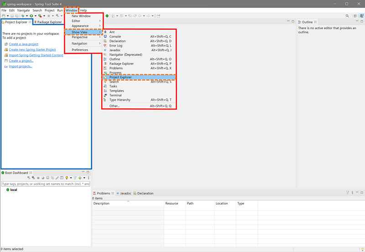Screen dimensions: 365x252
Task: Choose Console in Show View list
Action: pos(139,36)
